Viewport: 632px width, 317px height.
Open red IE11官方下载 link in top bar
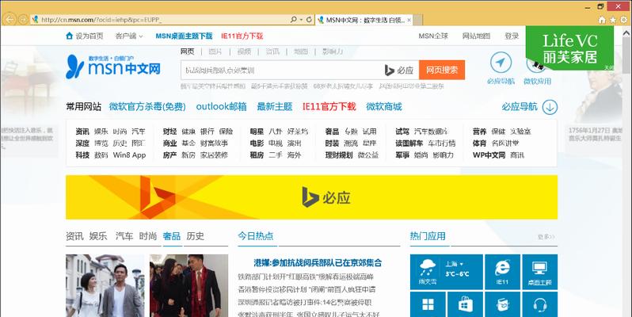pyautogui.click(x=242, y=36)
